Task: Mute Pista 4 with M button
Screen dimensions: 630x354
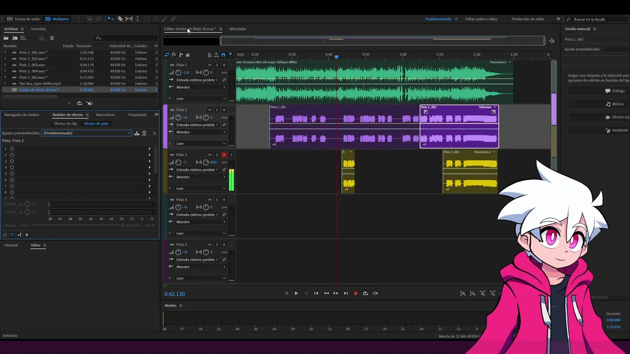Action: pos(210,200)
